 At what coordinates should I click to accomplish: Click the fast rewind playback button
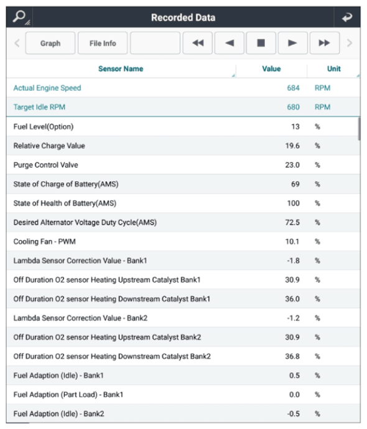[198, 43]
